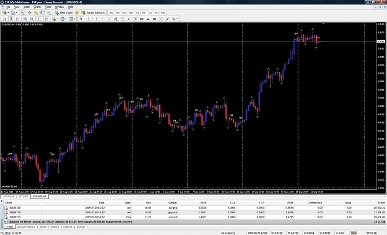The image size is (387, 235).
Task: Click the Templates icon
Action: click(x=71, y=19)
